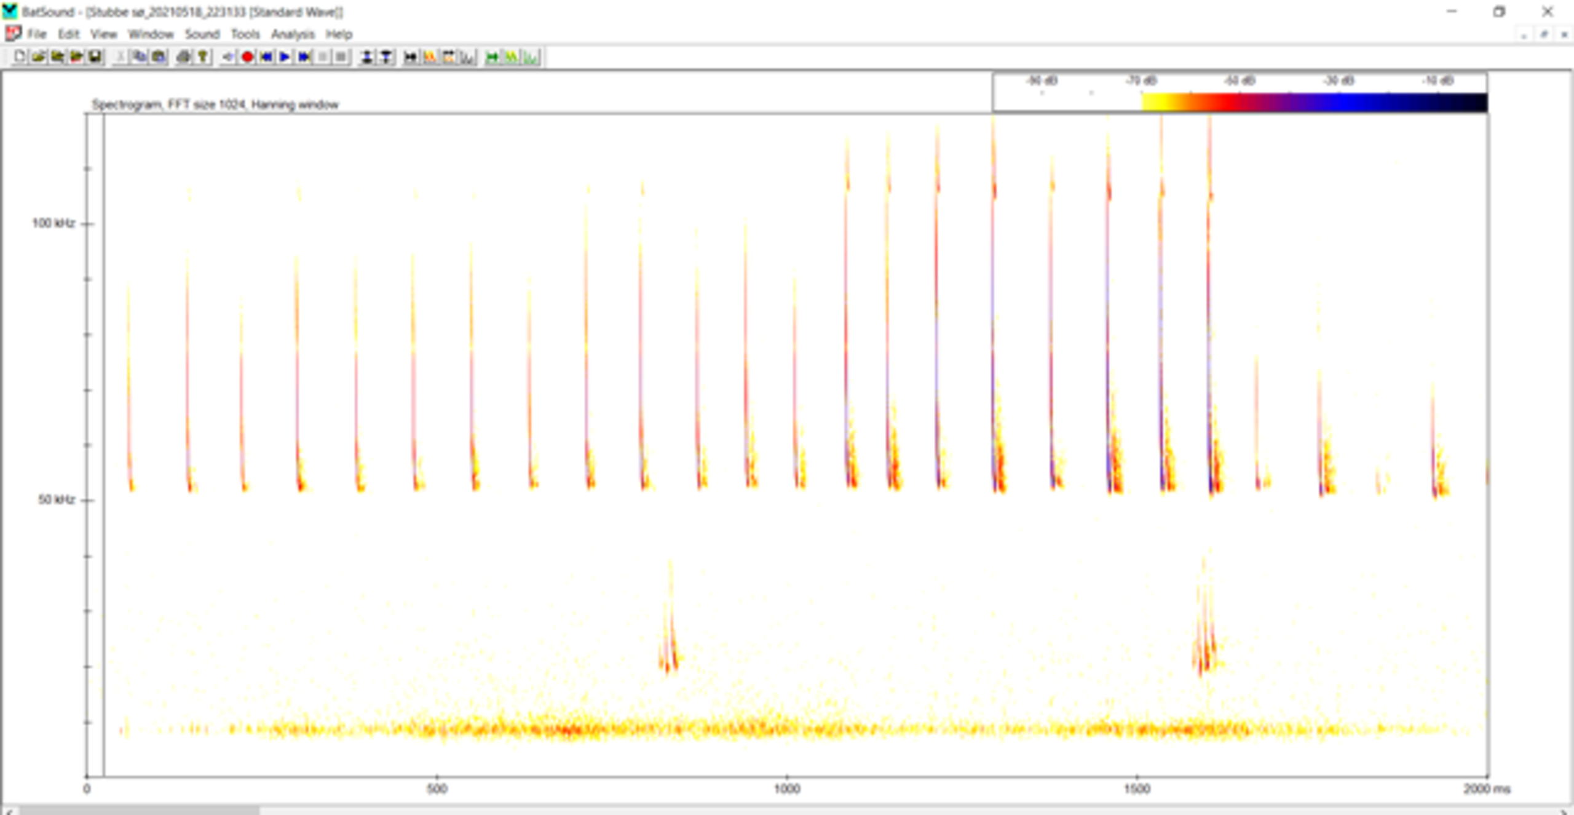Click the green spectrogram icon
This screenshot has height=815, width=1574.
(x=511, y=57)
